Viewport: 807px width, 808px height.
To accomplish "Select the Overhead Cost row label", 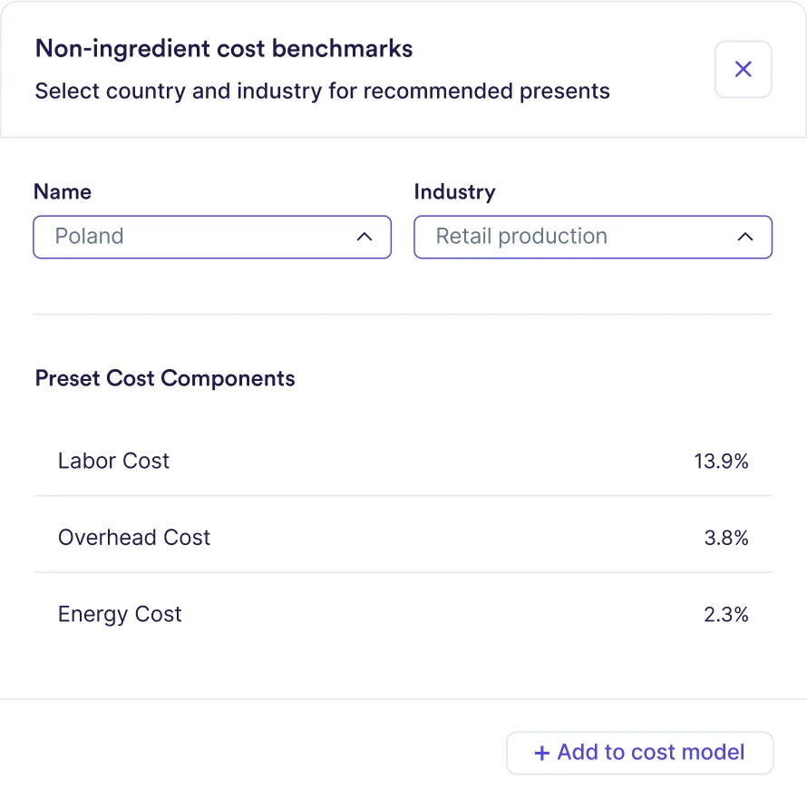I will tap(134, 538).
